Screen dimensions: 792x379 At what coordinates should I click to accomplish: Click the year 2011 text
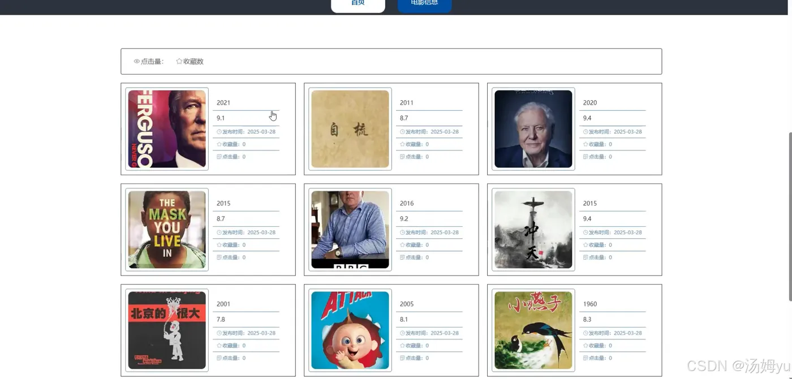407,103
